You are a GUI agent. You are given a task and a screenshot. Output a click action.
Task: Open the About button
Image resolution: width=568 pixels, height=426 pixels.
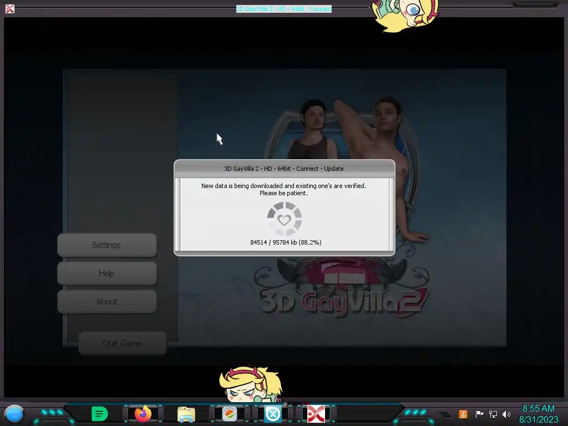107,302
